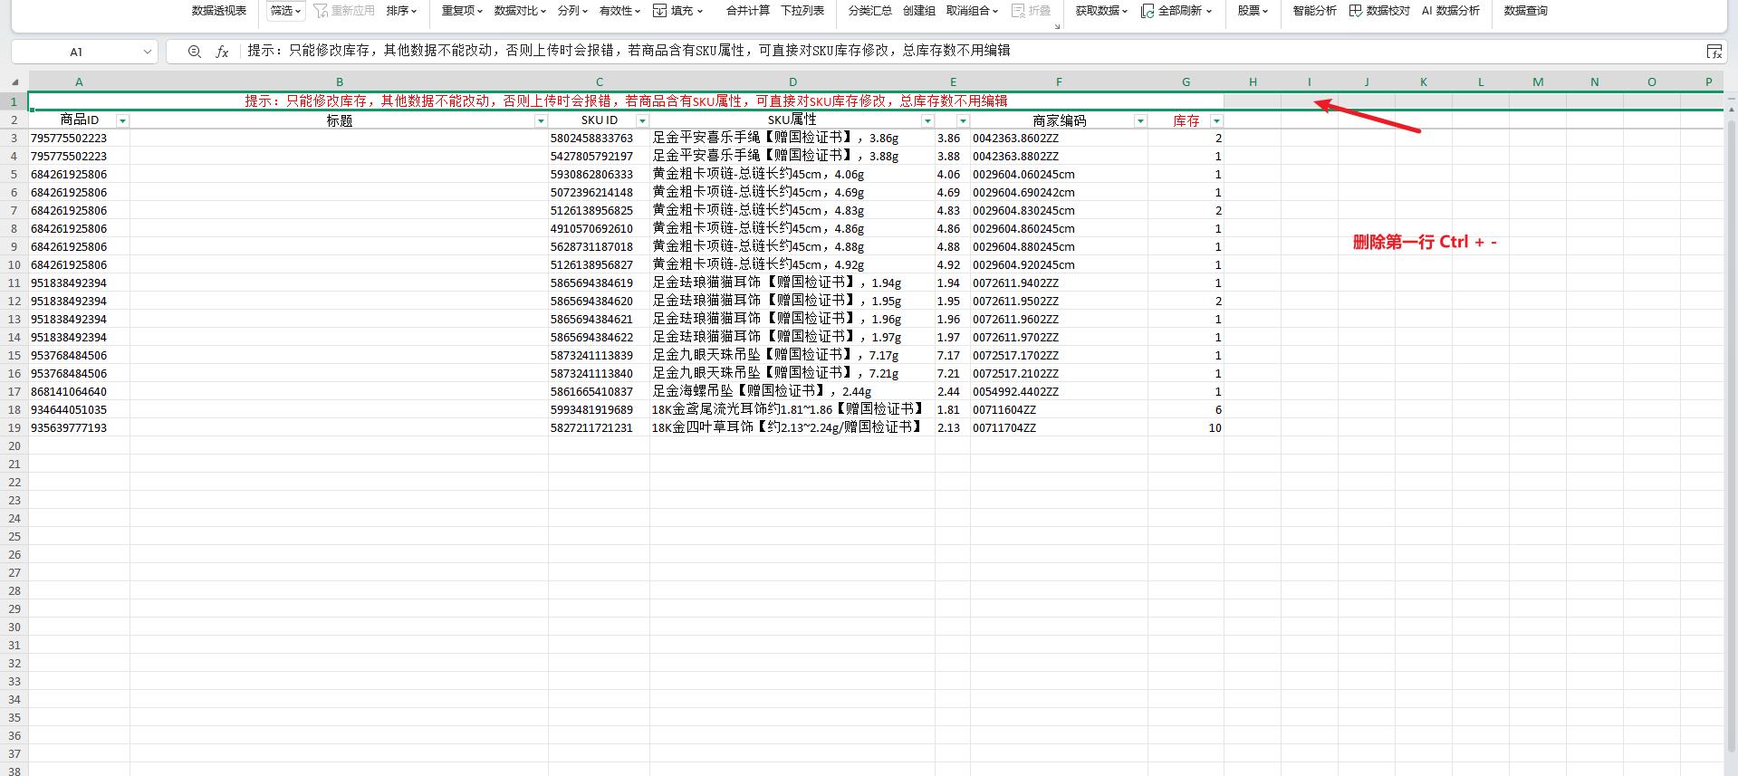Click the zoom magnifier icon in formula bar

coord(194,52)
